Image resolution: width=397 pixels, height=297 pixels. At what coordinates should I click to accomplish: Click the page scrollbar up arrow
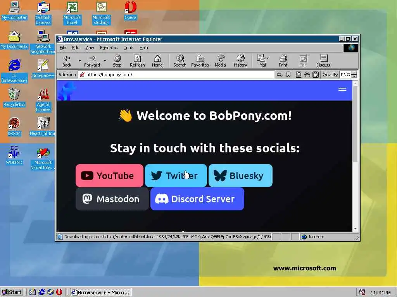point(355,84)
